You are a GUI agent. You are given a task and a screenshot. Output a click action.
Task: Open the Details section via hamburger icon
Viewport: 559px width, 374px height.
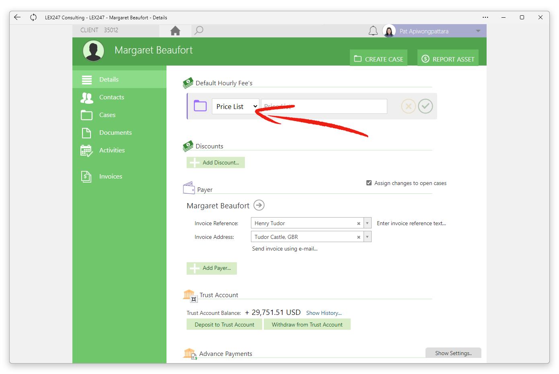(86, 79)
